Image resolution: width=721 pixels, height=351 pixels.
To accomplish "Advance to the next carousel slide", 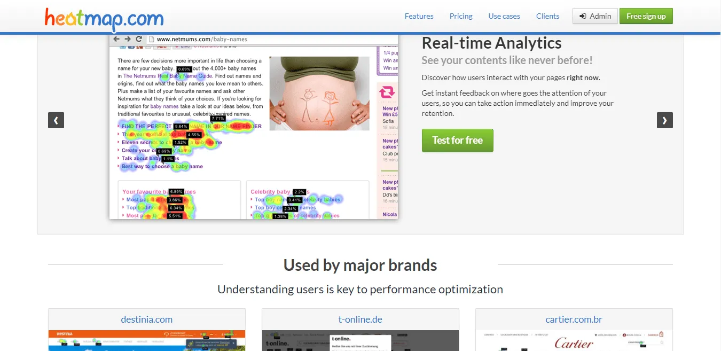I will (665, 120).
